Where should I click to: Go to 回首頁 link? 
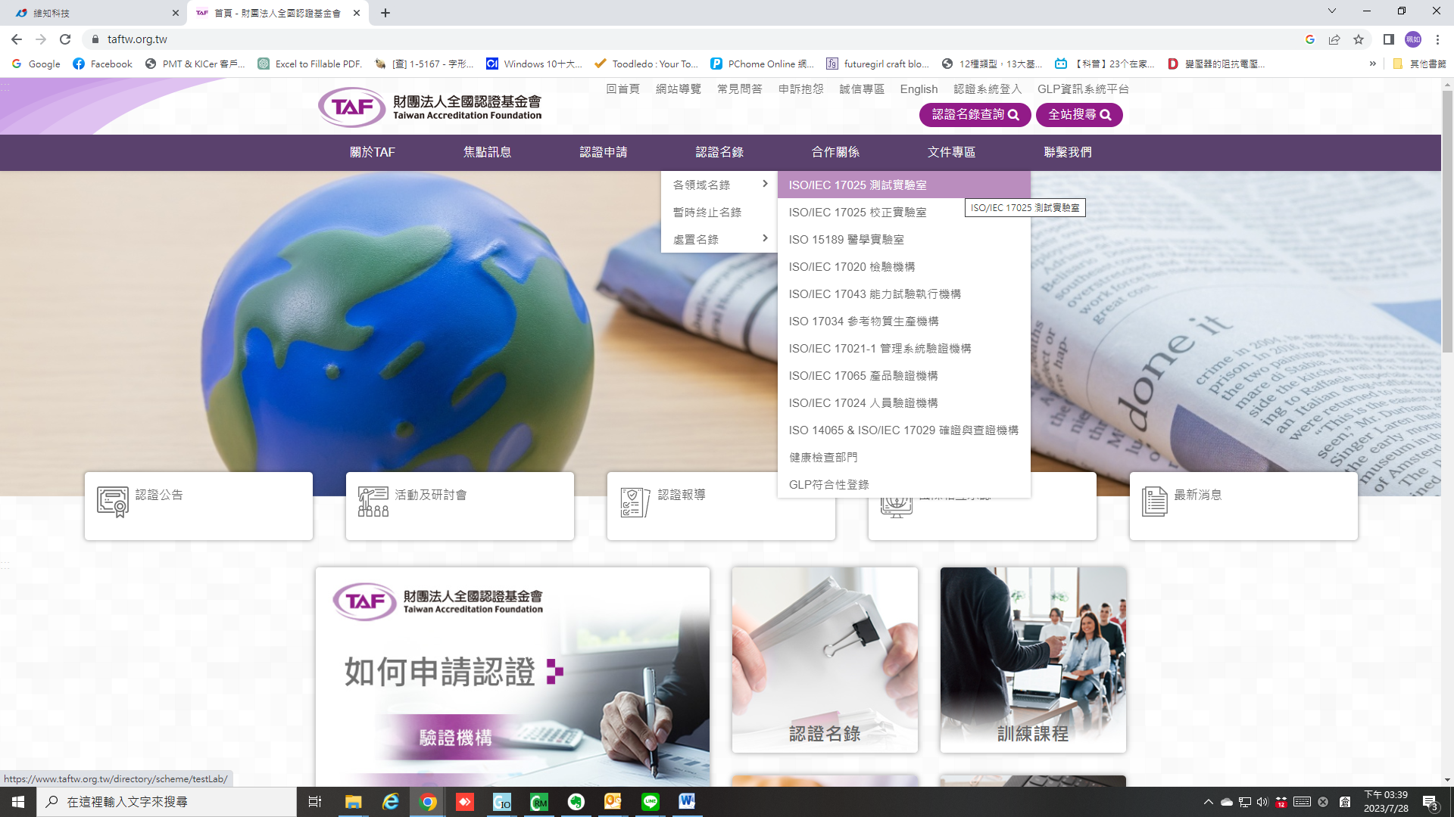(x=622, y=89)
